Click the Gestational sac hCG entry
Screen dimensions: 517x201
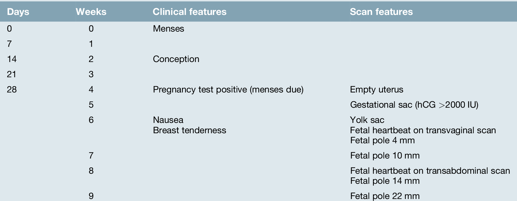[x=414, y=105]
